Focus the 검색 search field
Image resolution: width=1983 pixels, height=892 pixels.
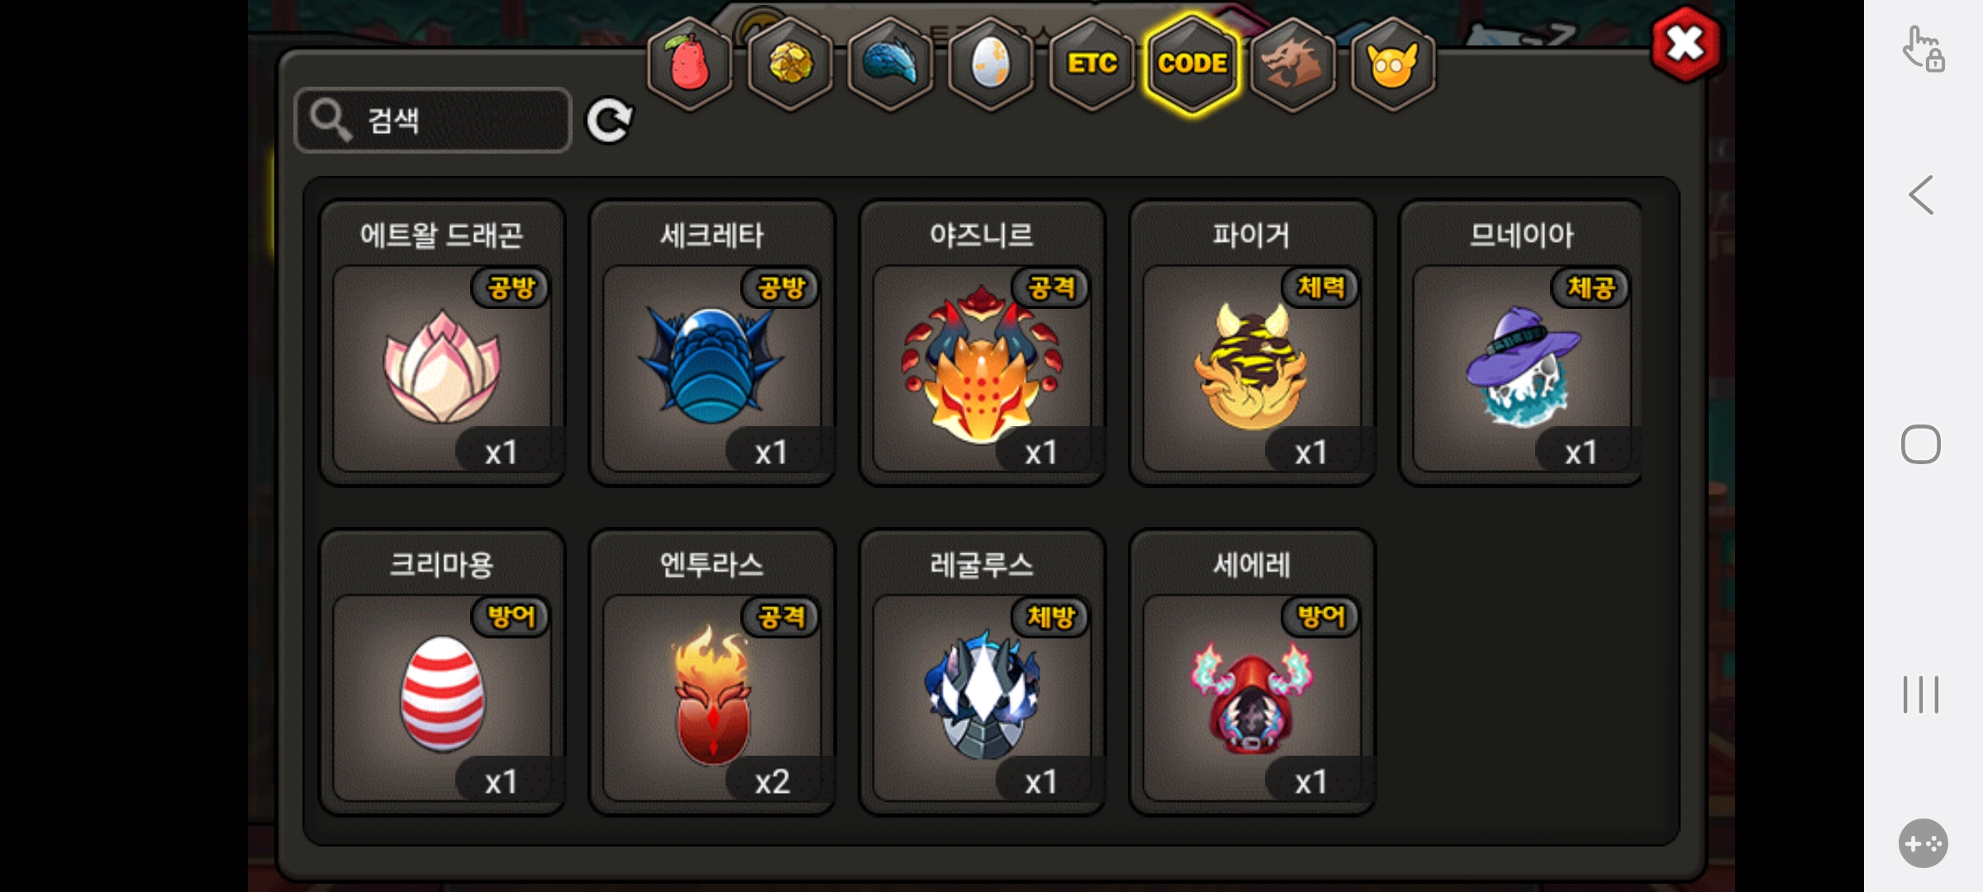(x=433, y=121)
